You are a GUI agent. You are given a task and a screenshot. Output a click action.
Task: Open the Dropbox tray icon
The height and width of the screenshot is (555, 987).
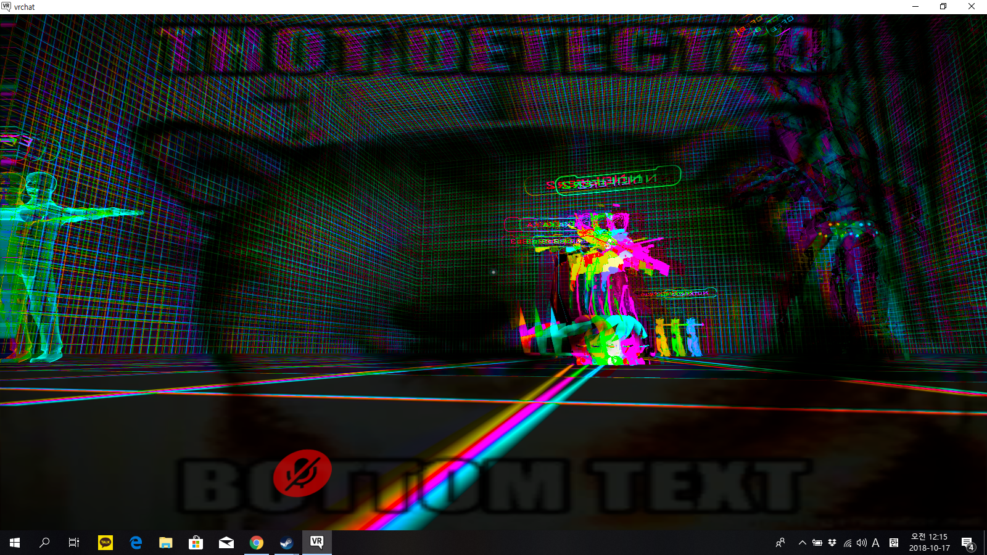(832, 543)
